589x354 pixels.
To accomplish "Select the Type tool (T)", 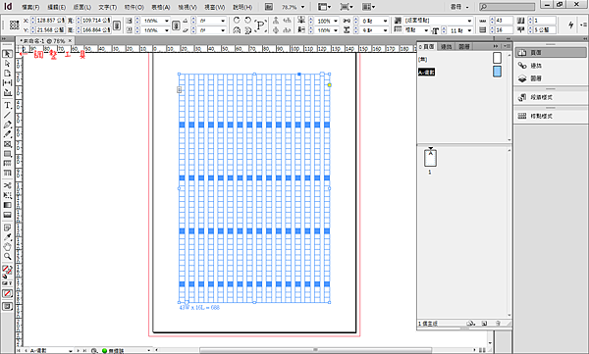I will pyautogui.click(x=7, y=106).
